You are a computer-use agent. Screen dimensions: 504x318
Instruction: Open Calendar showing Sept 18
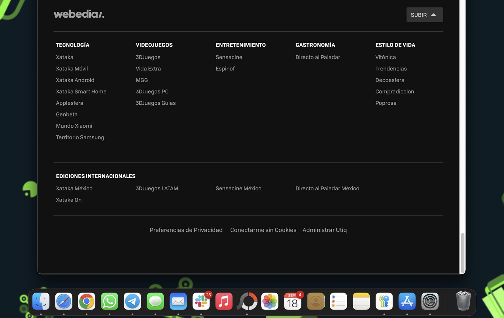[293, 301]
